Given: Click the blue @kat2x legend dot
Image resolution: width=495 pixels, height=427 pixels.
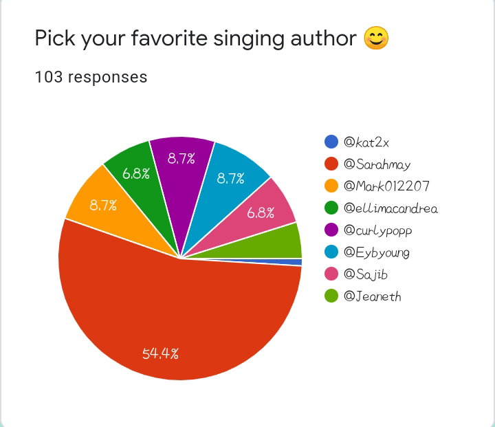Looking at the screenshot, I should pyautogui.click(x=331, y=142).
